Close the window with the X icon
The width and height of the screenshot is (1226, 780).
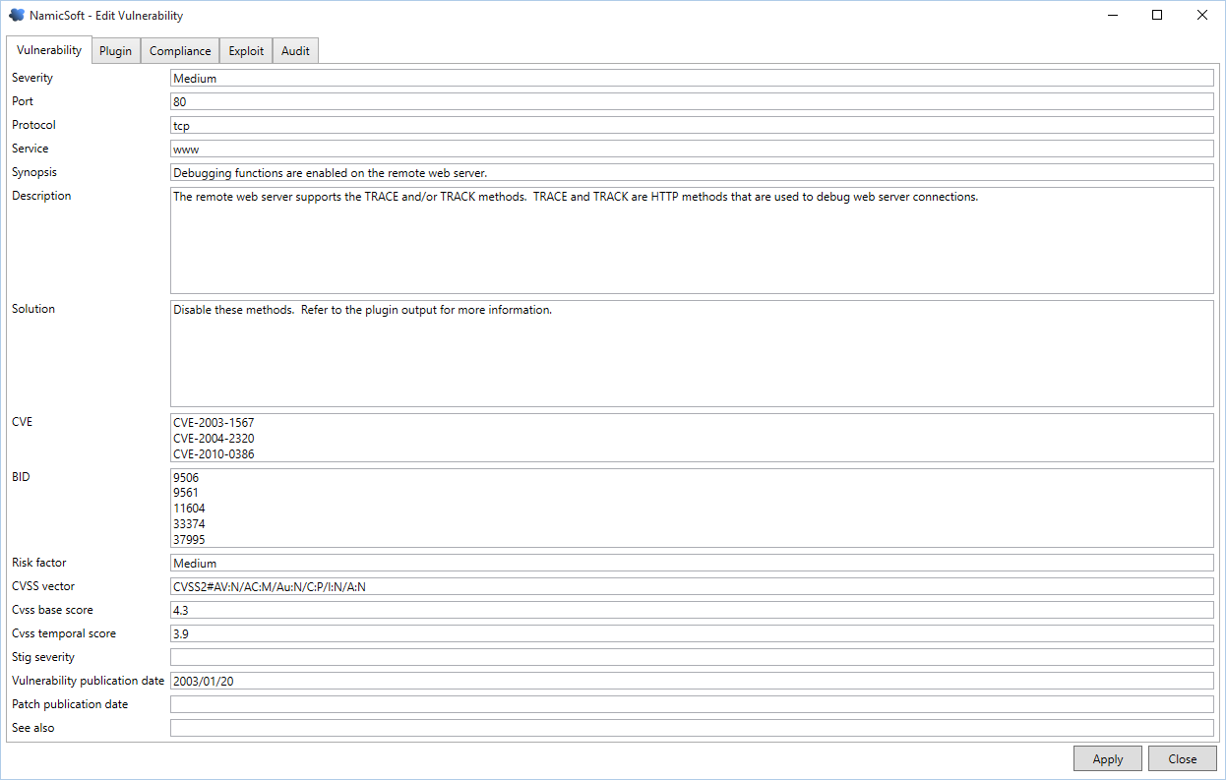click(1202, 15)
